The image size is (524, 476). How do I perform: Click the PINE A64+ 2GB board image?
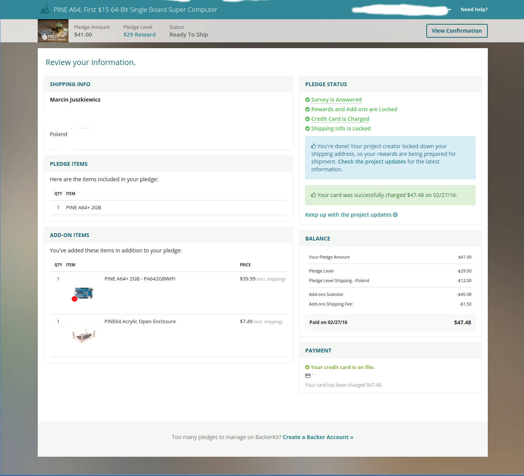coord(83,293)
